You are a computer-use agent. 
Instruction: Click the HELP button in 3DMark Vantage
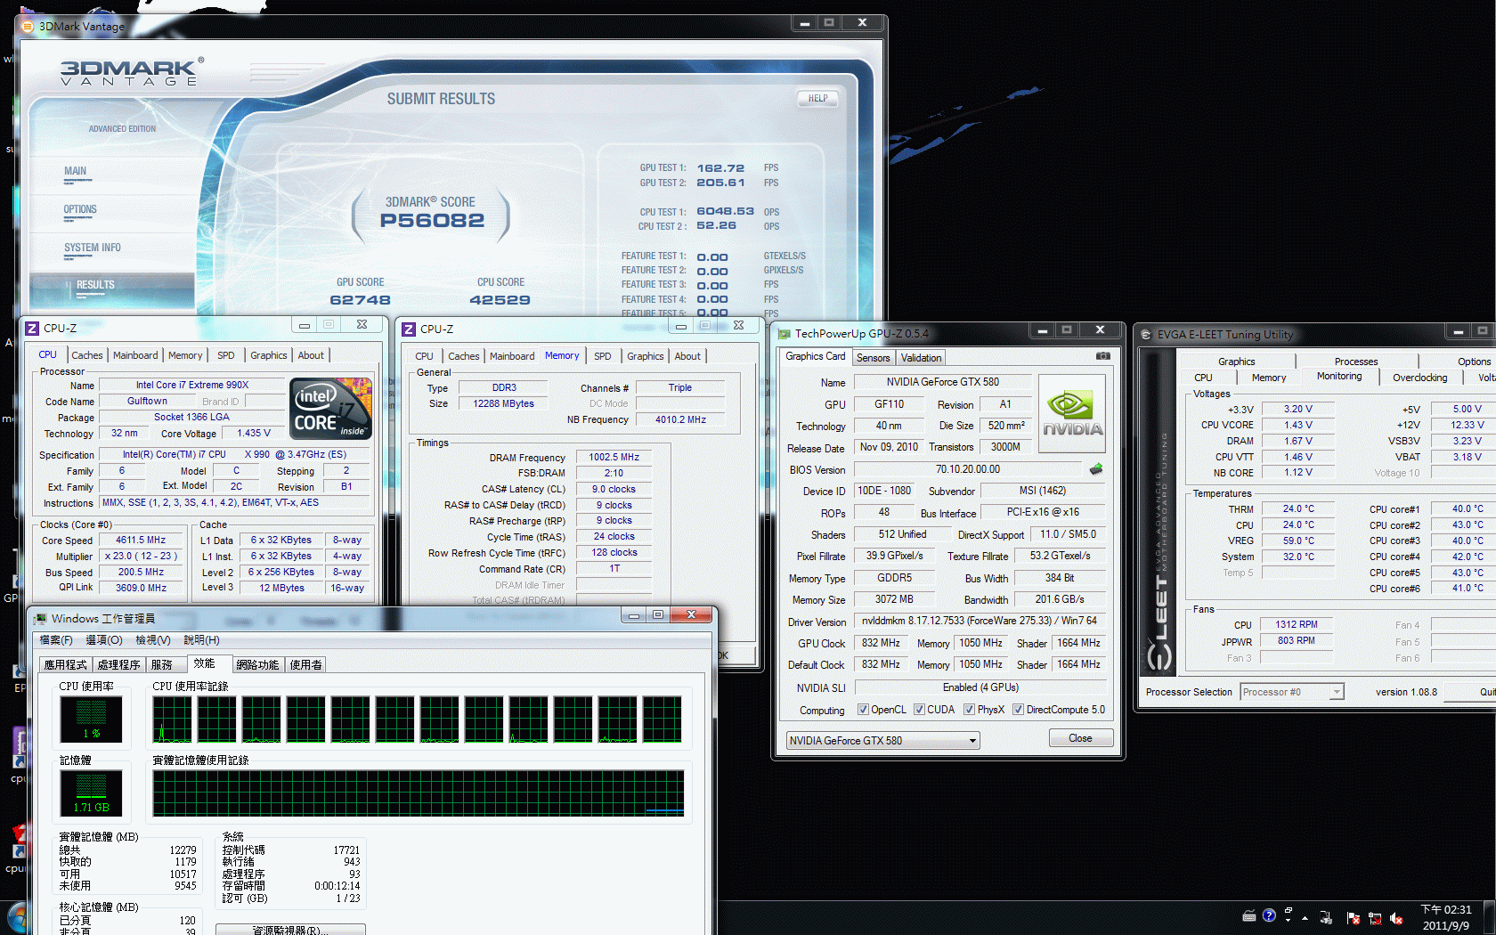[x=817, y=99]
